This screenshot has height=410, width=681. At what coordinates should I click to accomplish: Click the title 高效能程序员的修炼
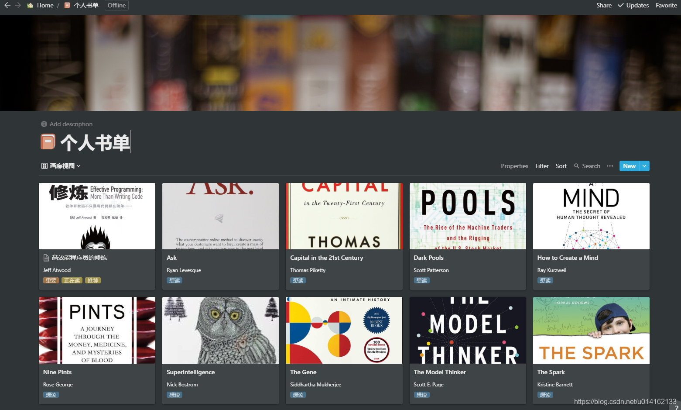(x=79, y=258)
